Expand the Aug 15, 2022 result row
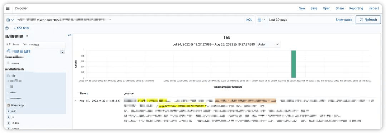 click(x=75, y=101)
